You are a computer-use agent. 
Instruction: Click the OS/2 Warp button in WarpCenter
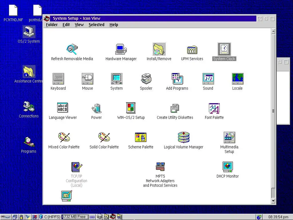(6, 217)
